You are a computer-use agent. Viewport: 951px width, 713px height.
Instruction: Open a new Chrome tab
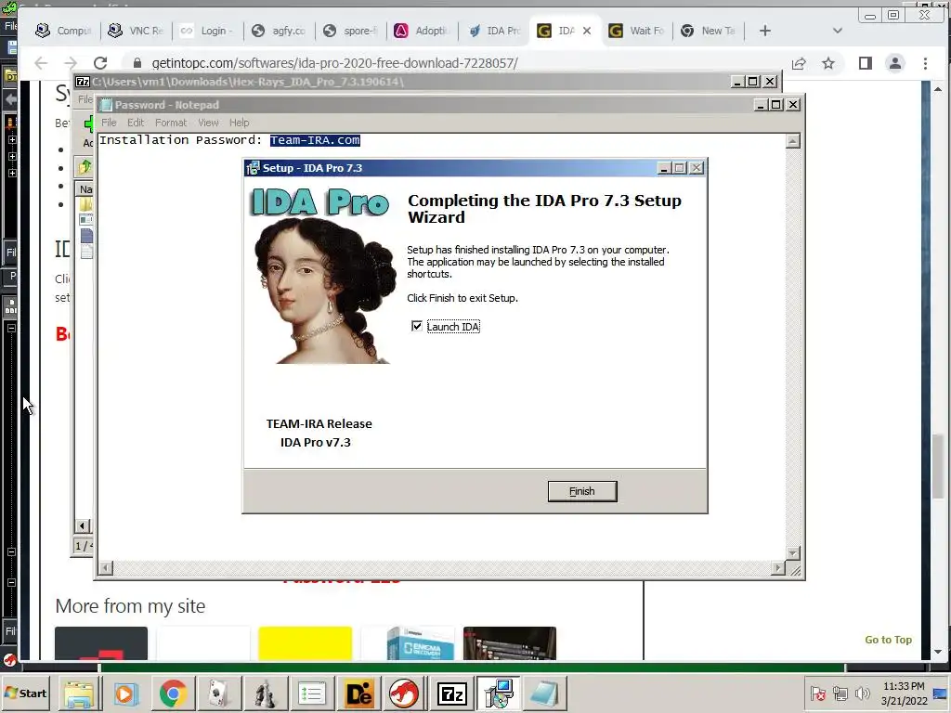tap(765, 31)
